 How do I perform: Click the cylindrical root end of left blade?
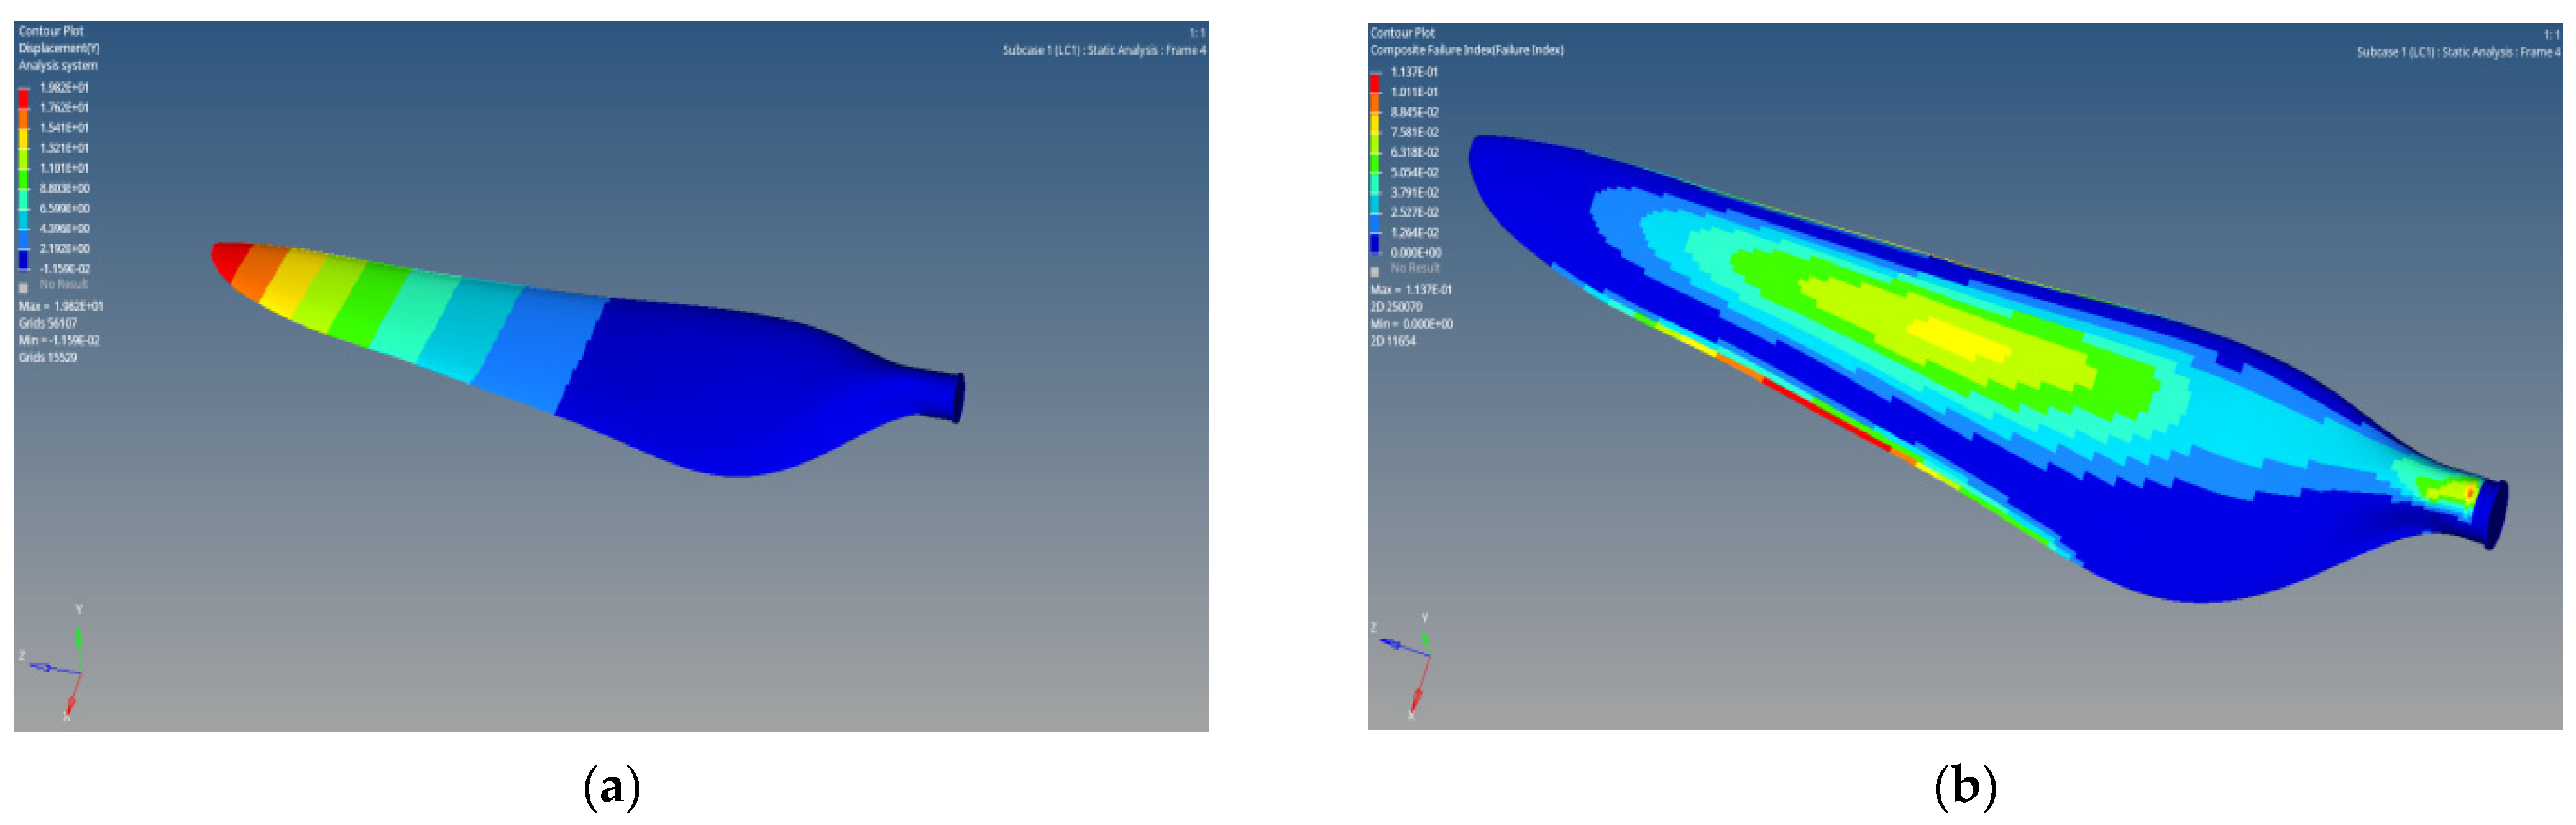(945, 396)
